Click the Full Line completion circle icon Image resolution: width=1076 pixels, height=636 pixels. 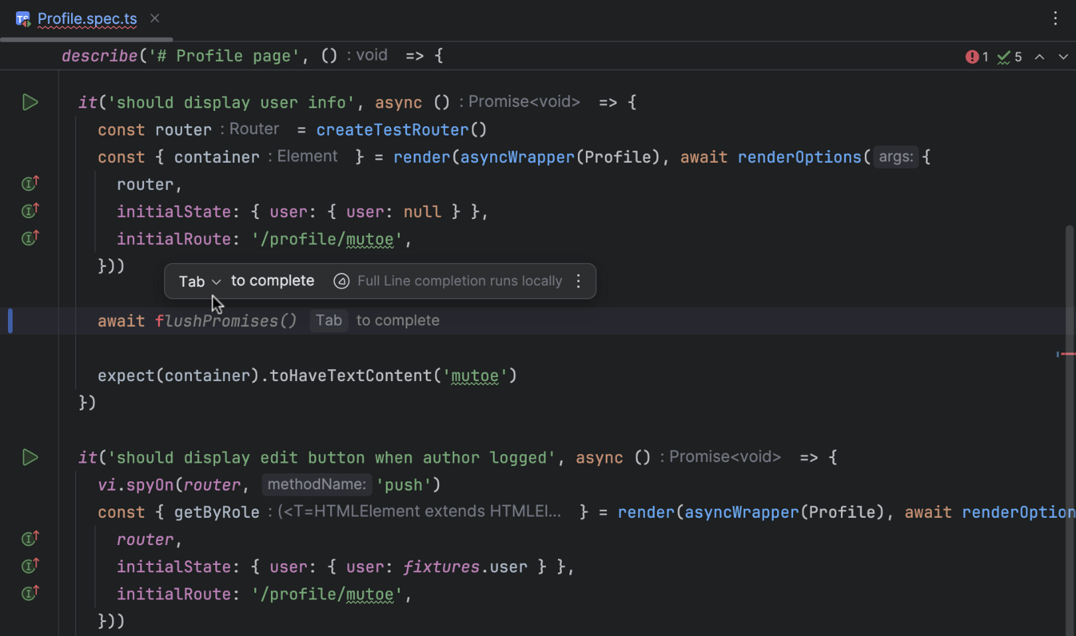point(341,281)
